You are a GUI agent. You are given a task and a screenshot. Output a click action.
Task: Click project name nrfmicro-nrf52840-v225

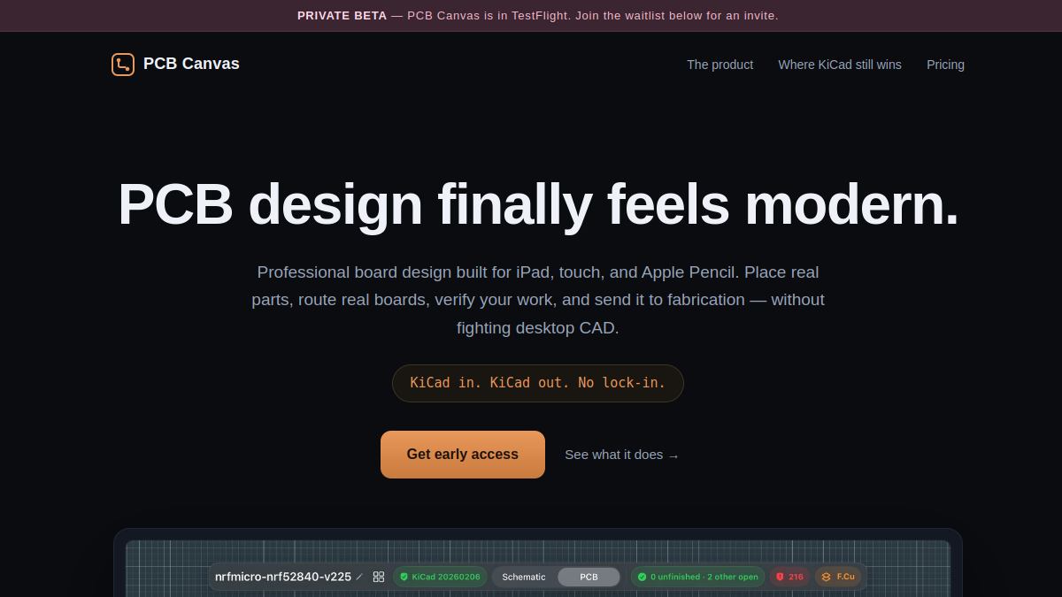click(283, 577)
